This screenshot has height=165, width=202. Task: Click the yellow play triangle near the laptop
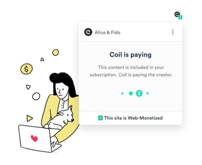point(30,118)
